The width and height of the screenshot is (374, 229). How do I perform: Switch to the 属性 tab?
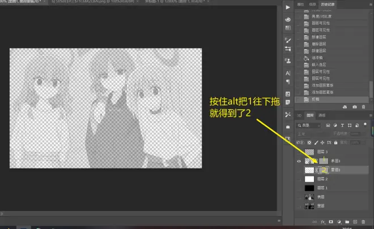click(x=300, y=5)
